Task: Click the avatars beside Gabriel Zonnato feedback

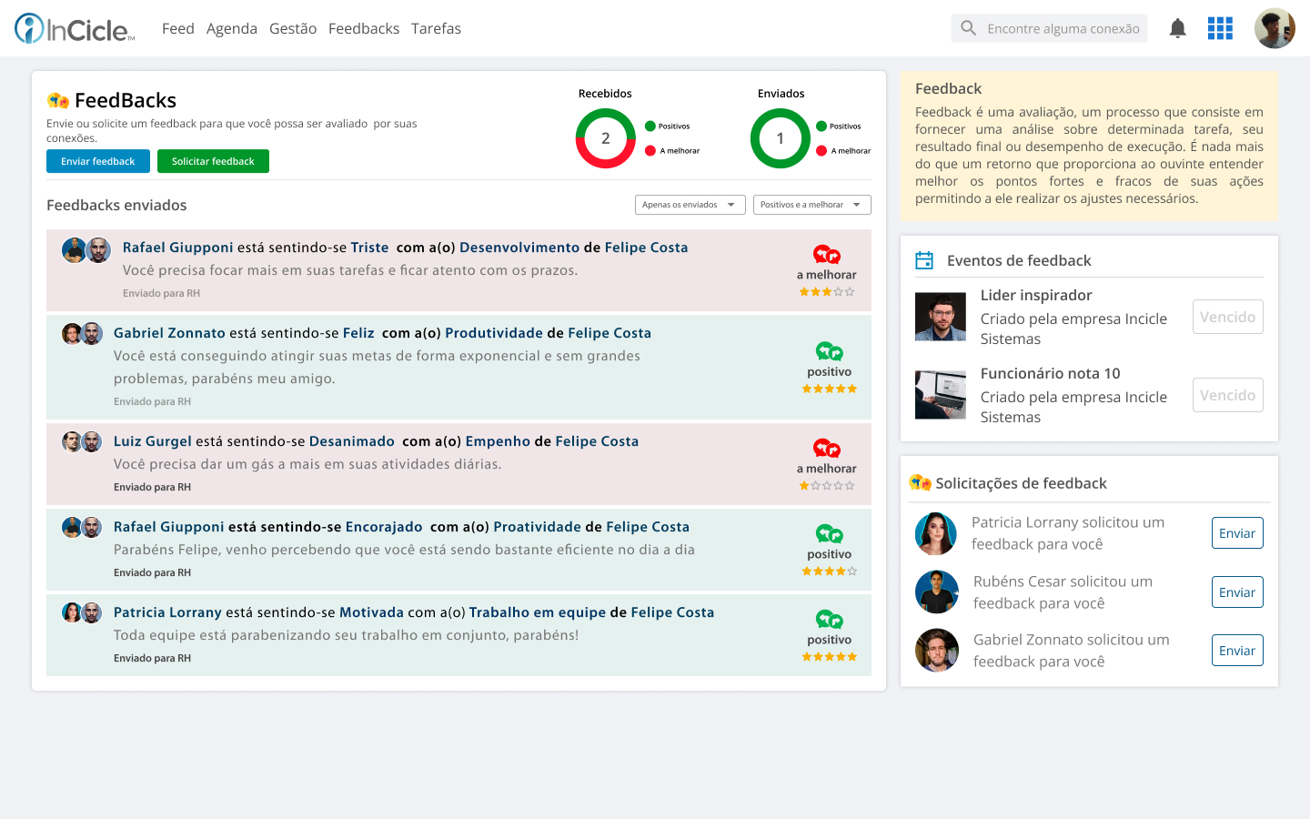Action: tap(82, 334)
